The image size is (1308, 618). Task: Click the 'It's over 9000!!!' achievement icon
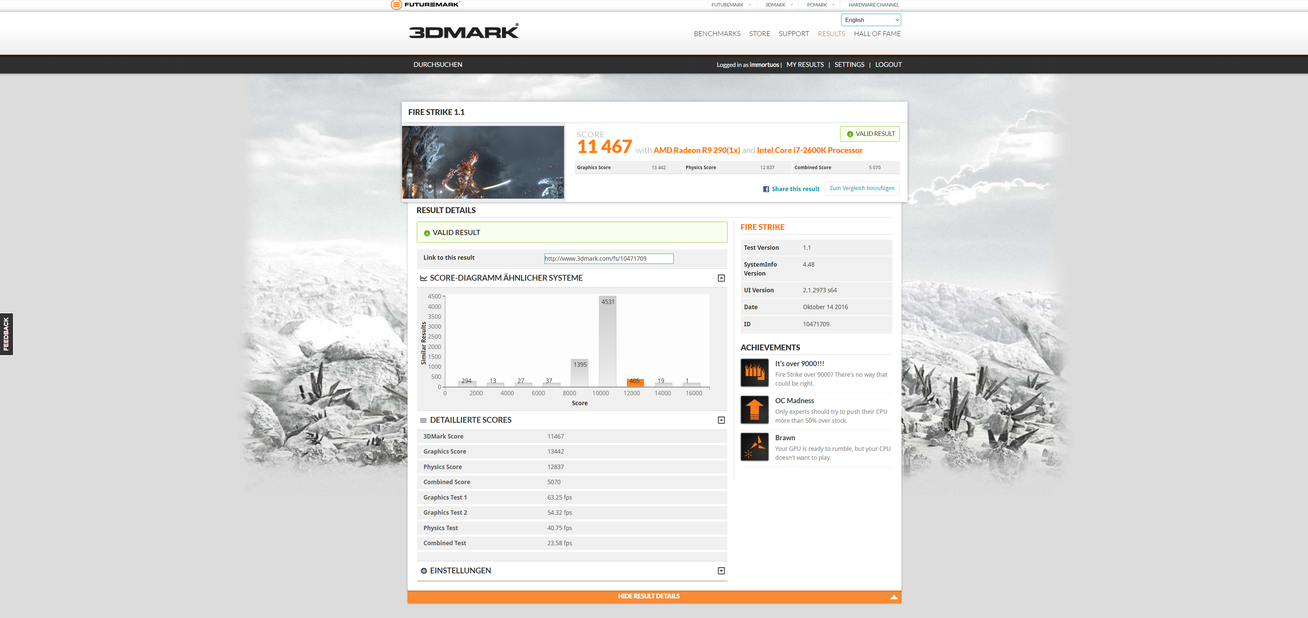(x=754, y=373)
